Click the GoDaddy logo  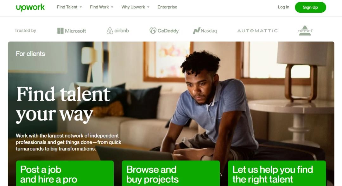point(164,31)
